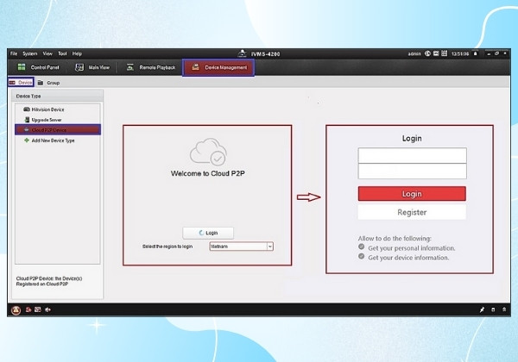The image size is (518, 362).
Task: Click the calendar icon in title bar
Action: tap(445, 53)
